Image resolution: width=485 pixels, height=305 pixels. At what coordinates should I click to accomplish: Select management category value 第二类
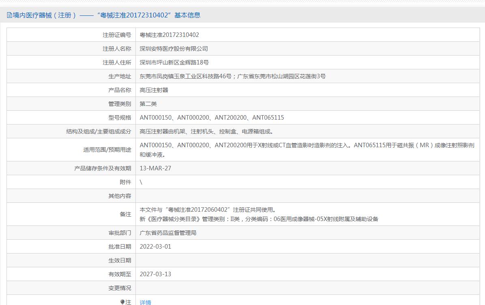click(x=148, y=104)
